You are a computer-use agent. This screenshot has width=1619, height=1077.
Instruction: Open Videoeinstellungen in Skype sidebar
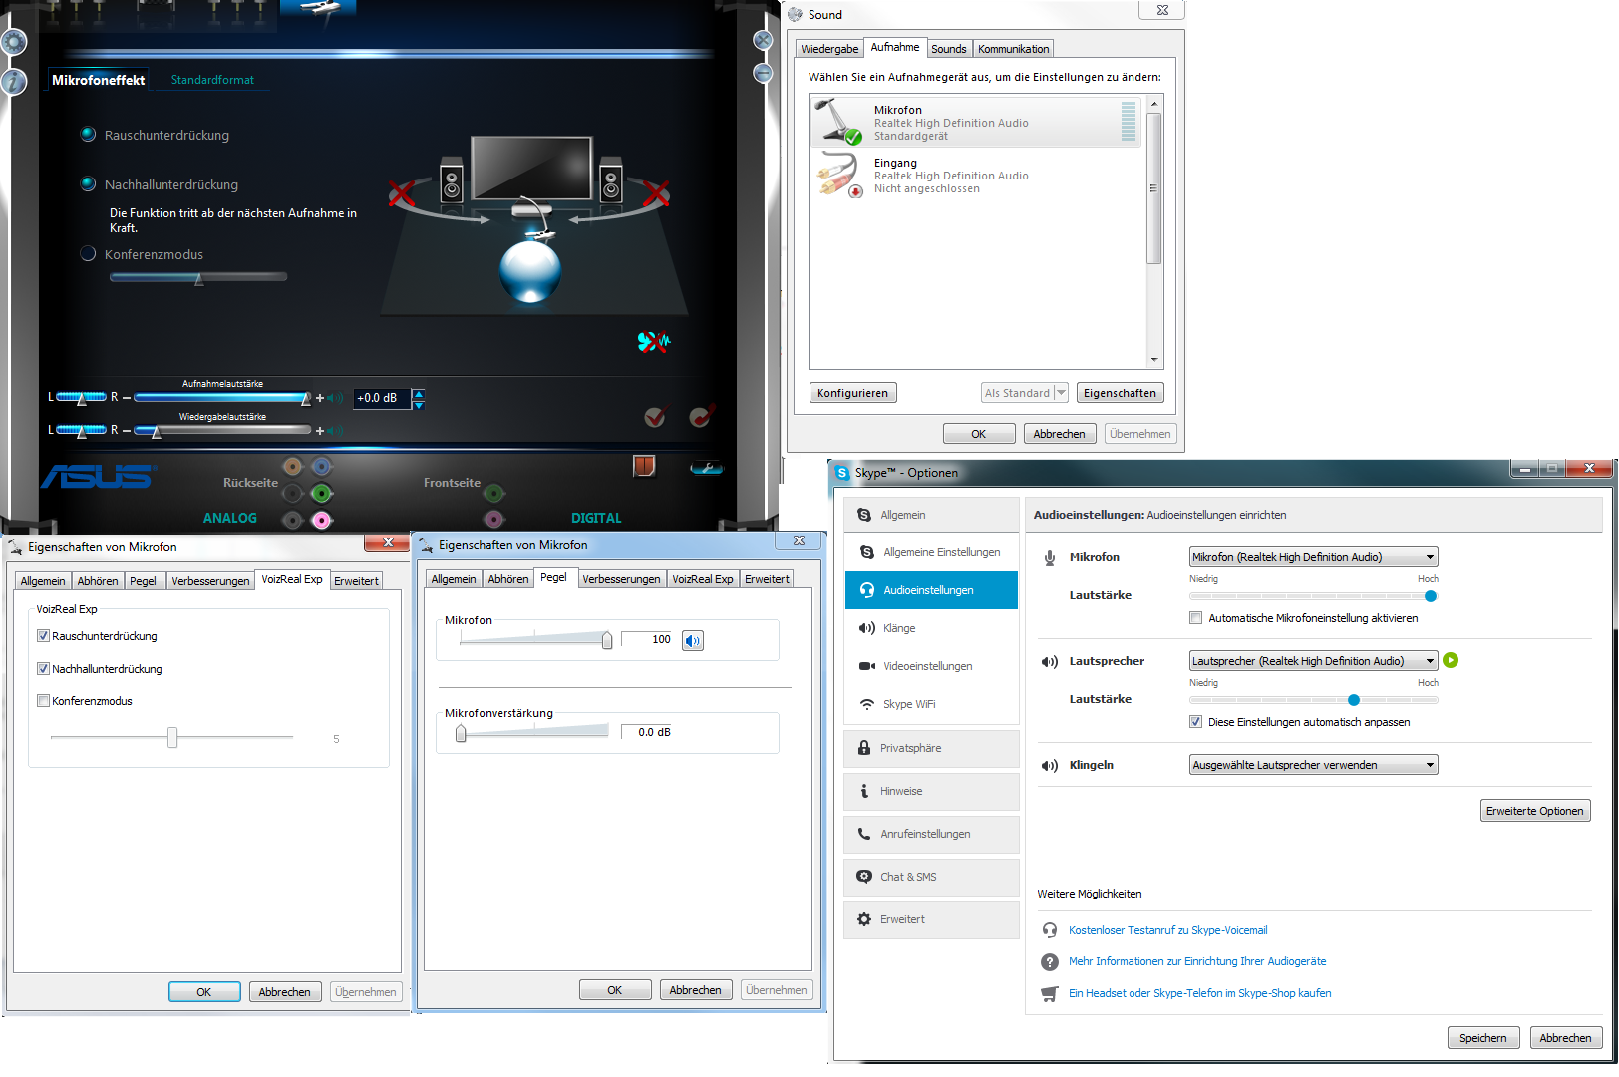coord(931,666)
